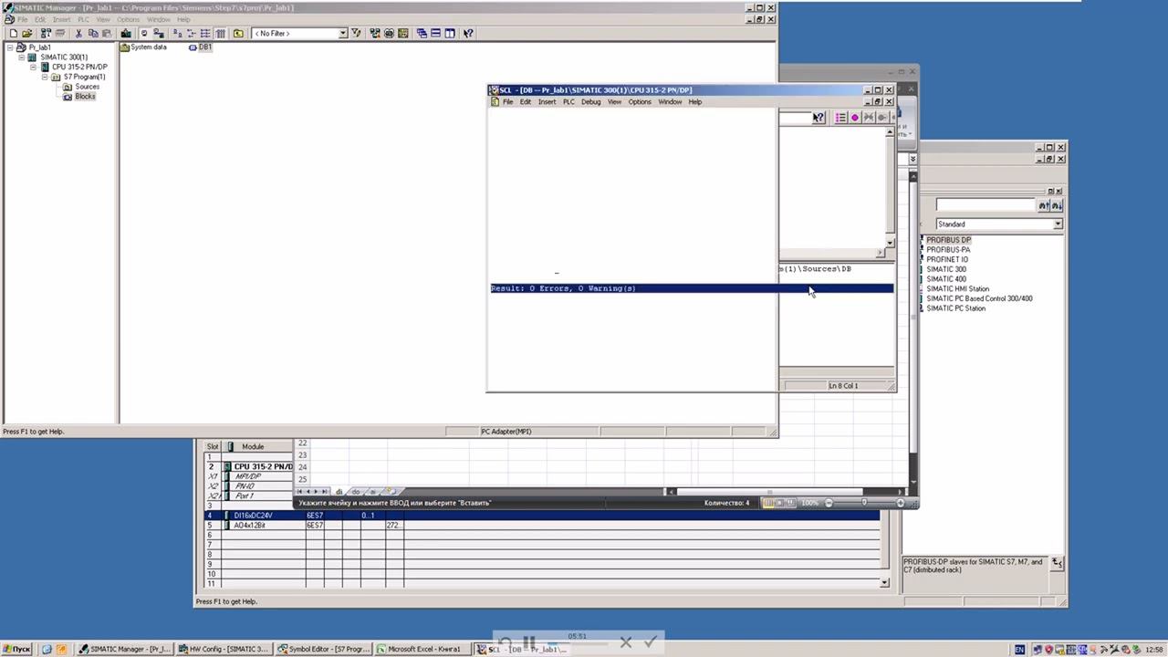Expand the formula bar chevron in Excel
Screen dimensions: 1168x657
click(912, 159)
